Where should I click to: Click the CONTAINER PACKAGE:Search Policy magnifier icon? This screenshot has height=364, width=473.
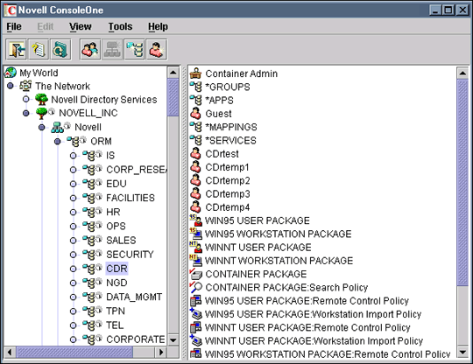coord(196,287)
